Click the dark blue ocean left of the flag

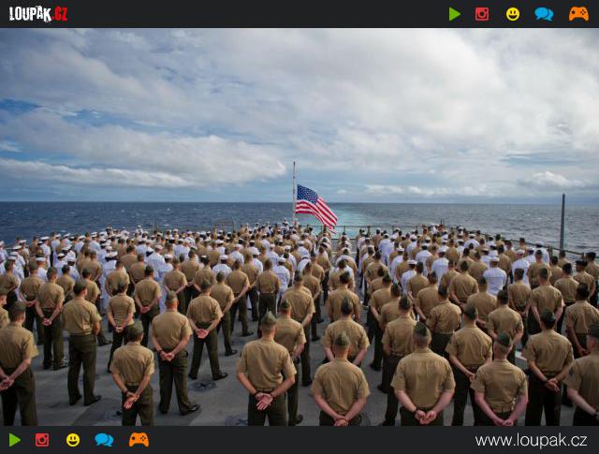coord(145,216)
